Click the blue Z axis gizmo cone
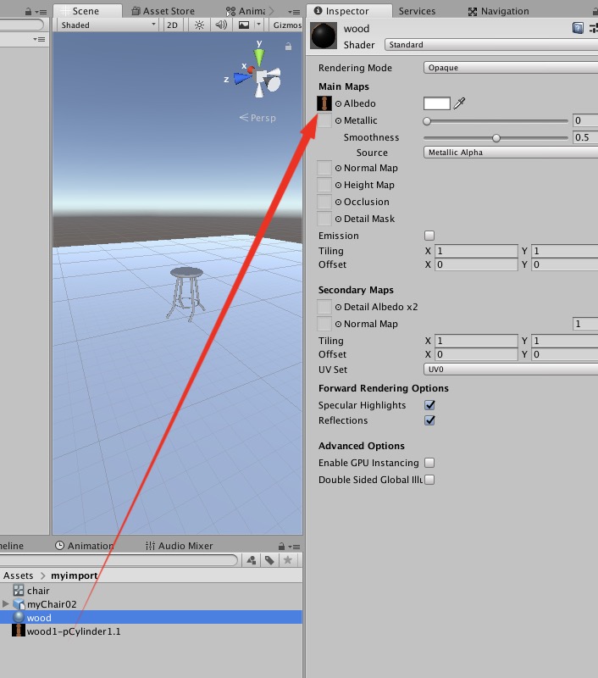 point(242,78)
